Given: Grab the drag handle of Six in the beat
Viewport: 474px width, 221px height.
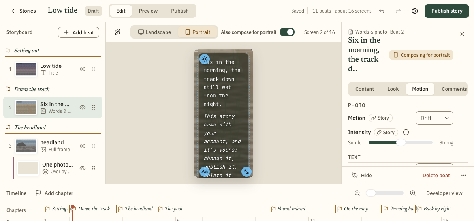Looking at the screenshot, I should coord(94,107).
